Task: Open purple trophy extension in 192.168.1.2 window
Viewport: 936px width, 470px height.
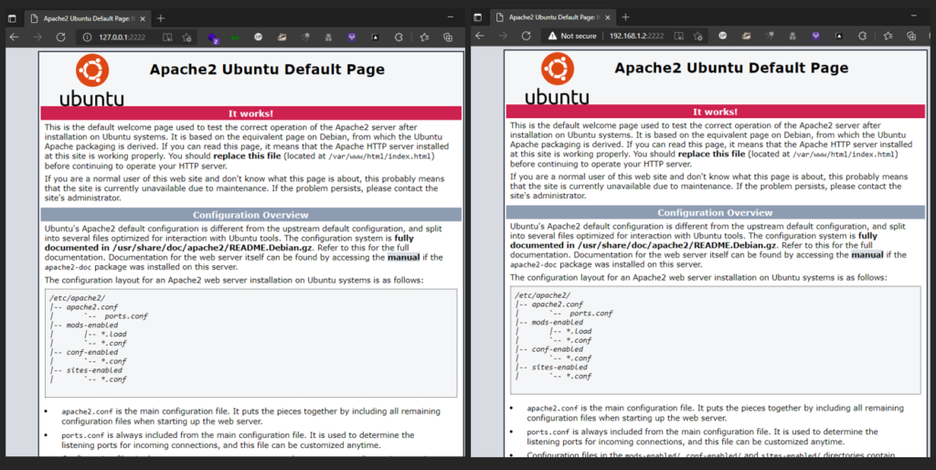Action: 815,36
